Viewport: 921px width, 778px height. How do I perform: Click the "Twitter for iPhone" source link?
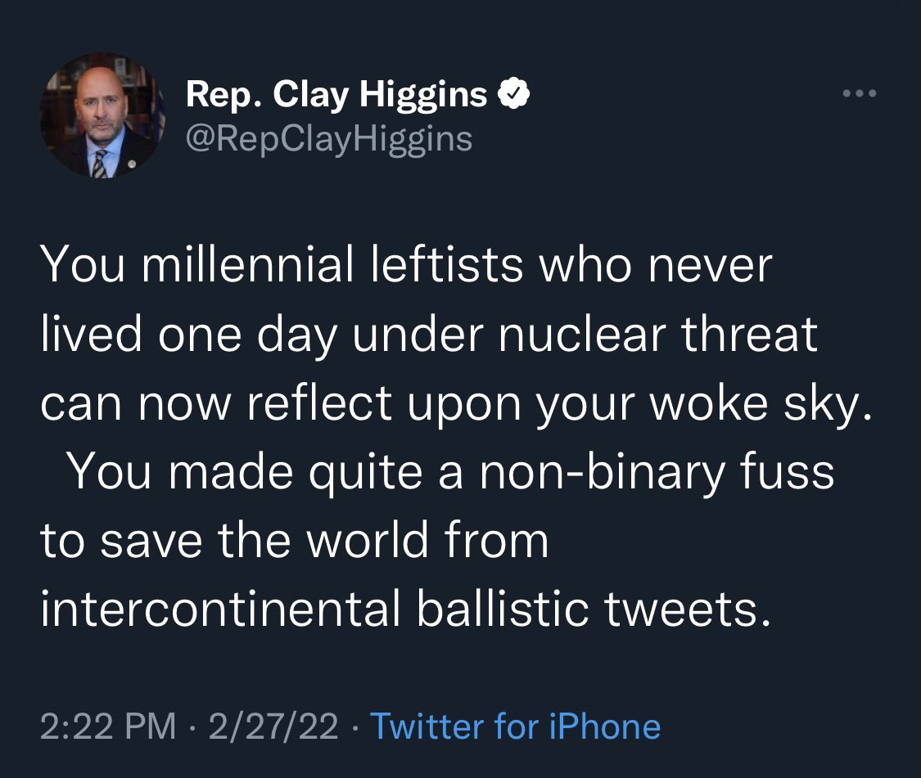point(516,726)
